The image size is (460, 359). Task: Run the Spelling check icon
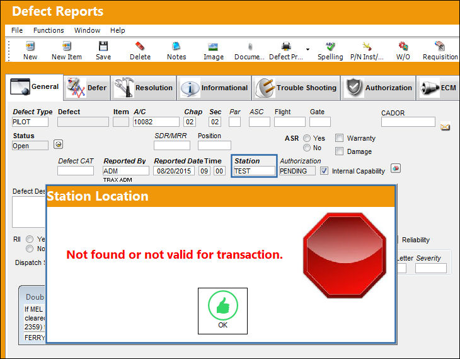[x=330, y=46]
